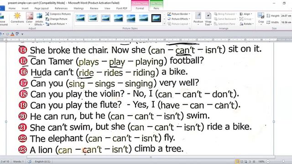Switch to Print Layout view

[237, 162]
